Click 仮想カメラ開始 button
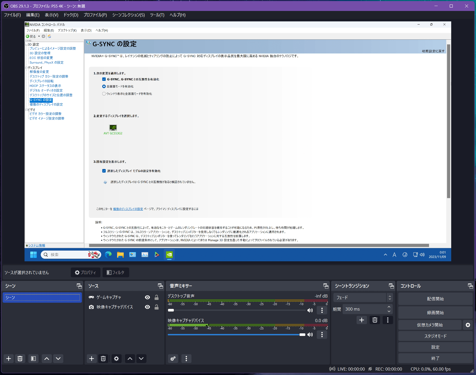The image size is (476, 375). click(x=430, y=325)
